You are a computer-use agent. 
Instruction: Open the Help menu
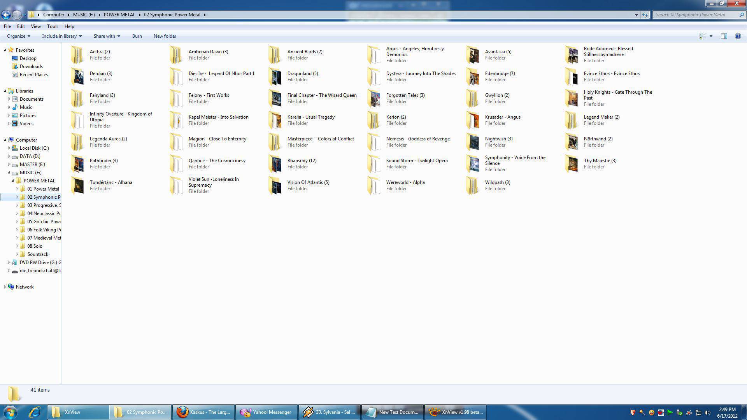click(x=69, y=26)
